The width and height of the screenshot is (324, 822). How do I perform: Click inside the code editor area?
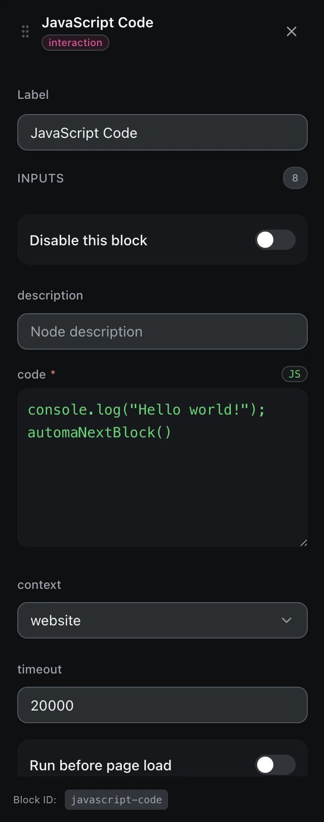[163, 467]
